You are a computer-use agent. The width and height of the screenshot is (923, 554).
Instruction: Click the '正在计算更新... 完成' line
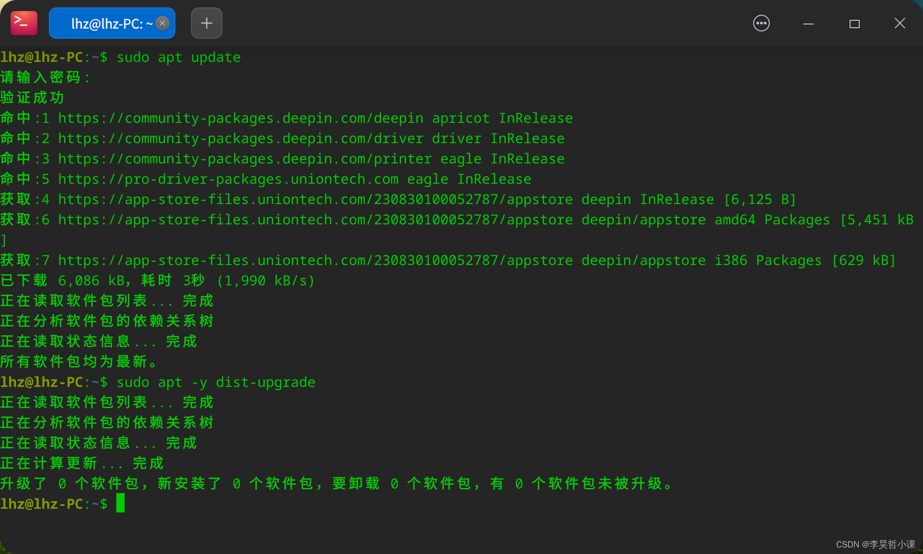[82, 463]
